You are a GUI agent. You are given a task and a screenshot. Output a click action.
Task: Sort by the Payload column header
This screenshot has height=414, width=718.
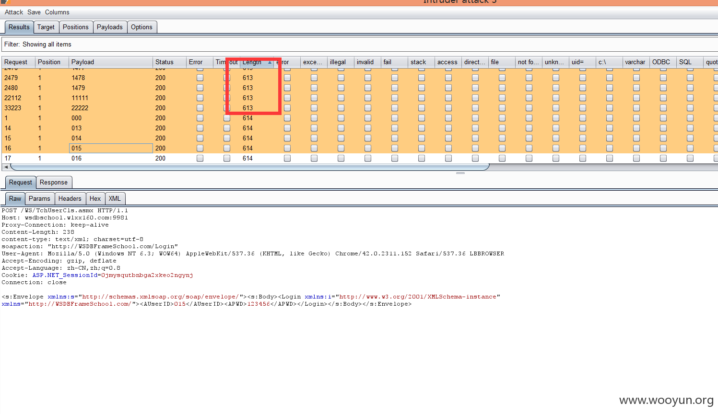click(111, 62)
